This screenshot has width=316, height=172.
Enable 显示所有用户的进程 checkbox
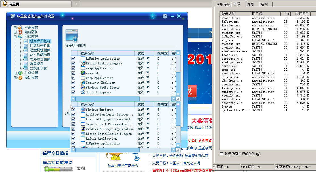[221, 154]
